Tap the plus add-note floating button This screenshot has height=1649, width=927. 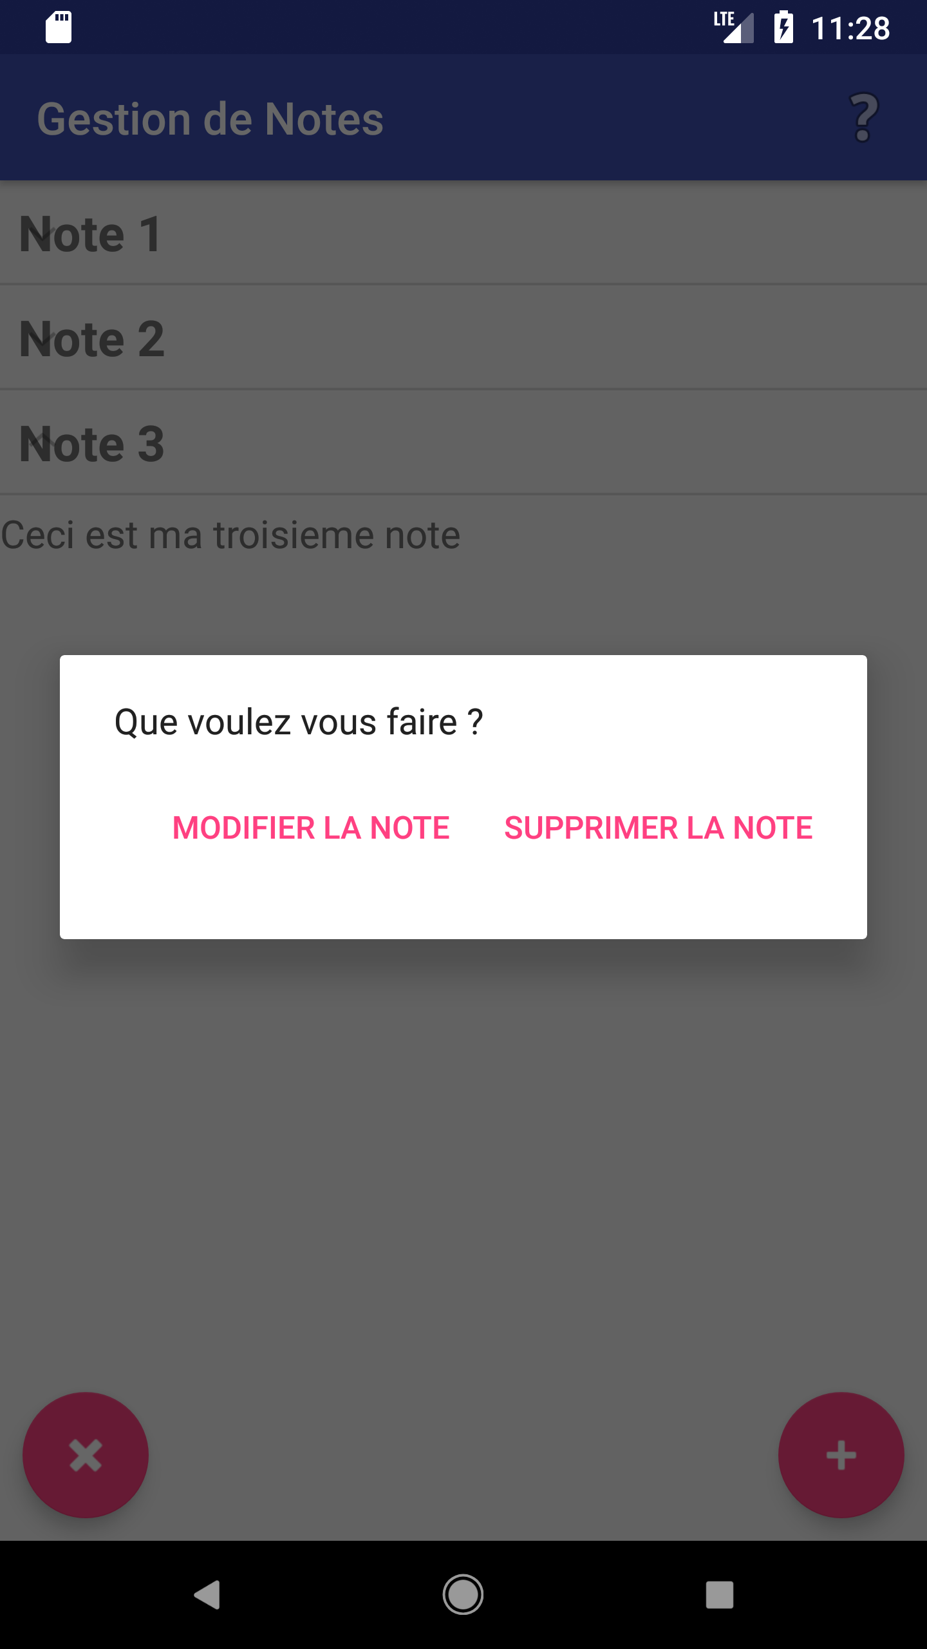(841, 1455)
